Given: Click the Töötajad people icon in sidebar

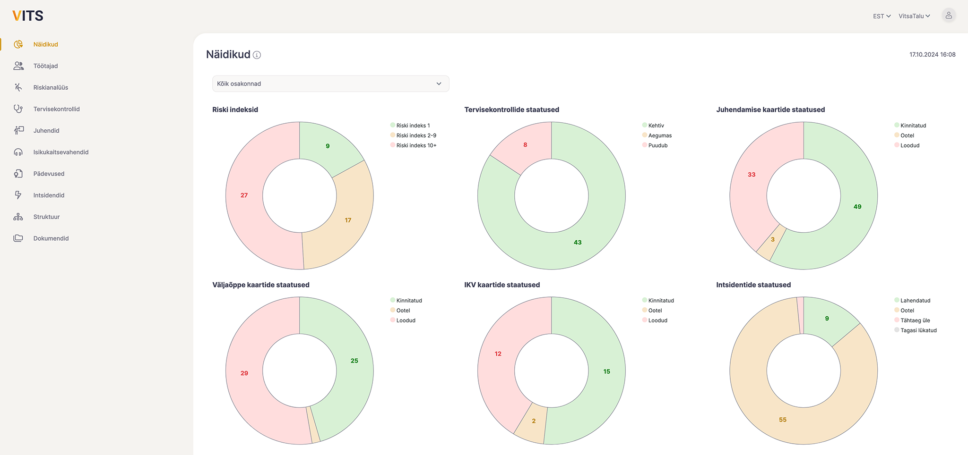Looking at the screenshot, I should (x=18, y=66).
